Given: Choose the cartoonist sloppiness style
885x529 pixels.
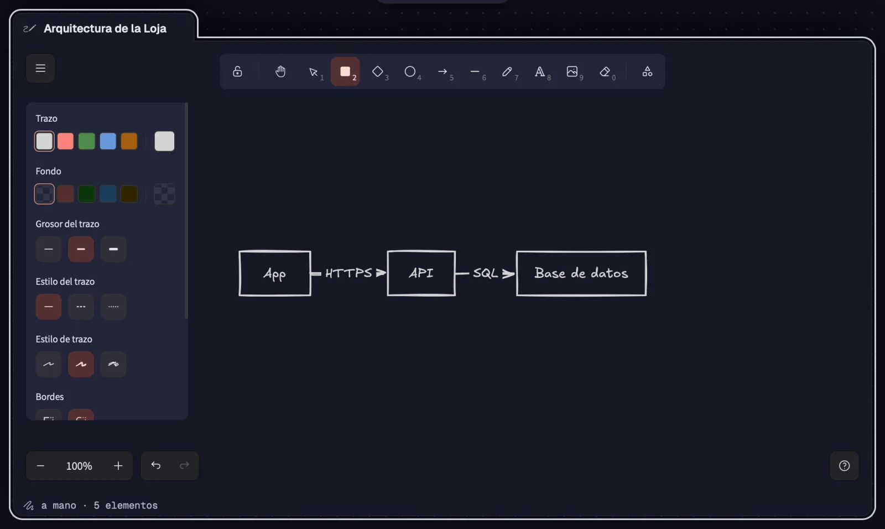Looking at the screenshot, I should (113, 364).
